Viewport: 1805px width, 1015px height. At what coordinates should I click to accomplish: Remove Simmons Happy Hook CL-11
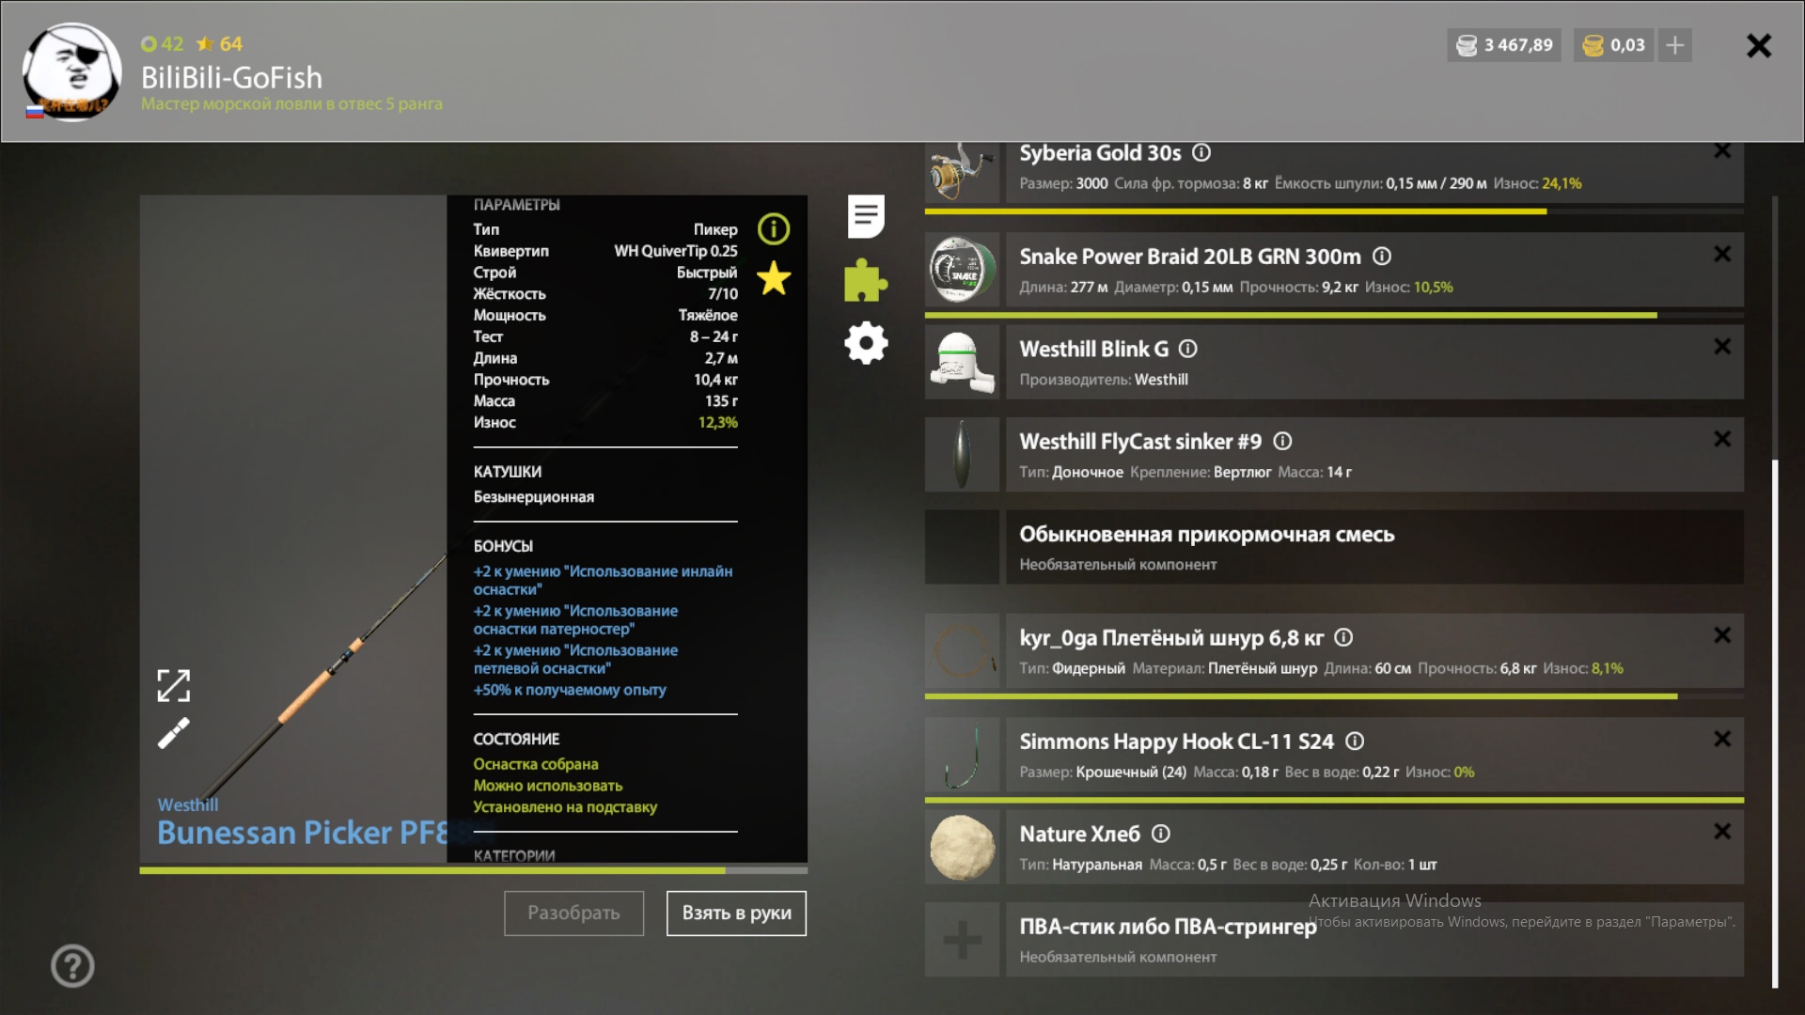pos(1722,739)
